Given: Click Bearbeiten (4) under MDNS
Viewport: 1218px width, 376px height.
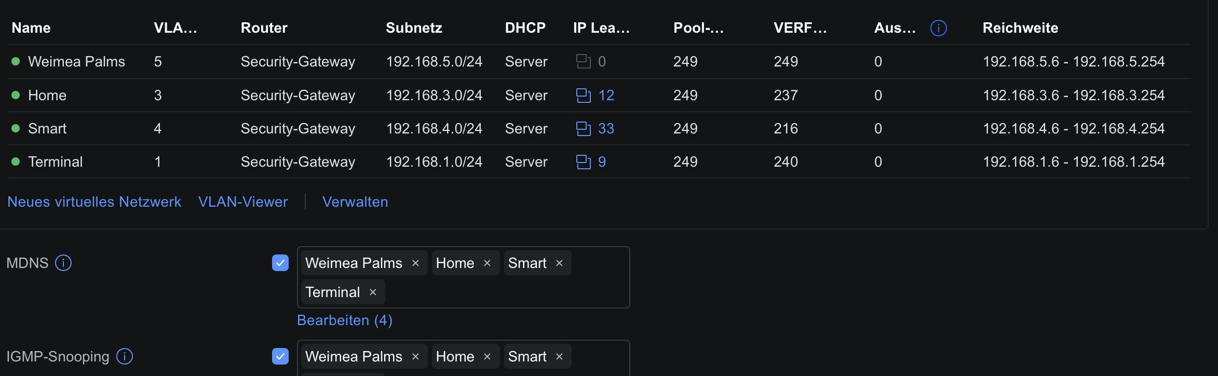Looking at the screenshot, I should tap(345, 320).
